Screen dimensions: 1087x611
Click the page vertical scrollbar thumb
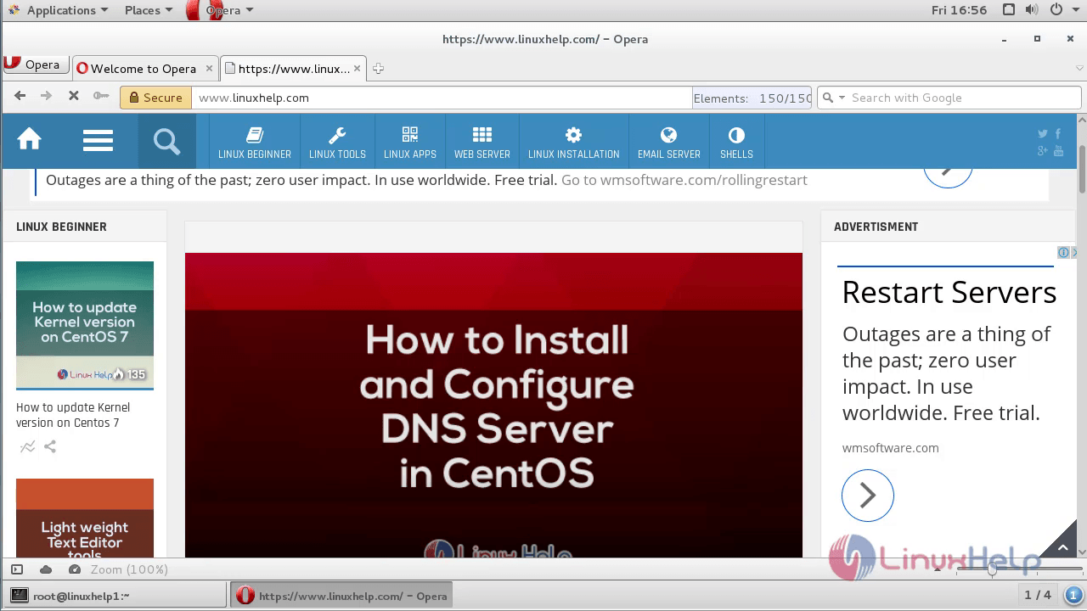1082,169
